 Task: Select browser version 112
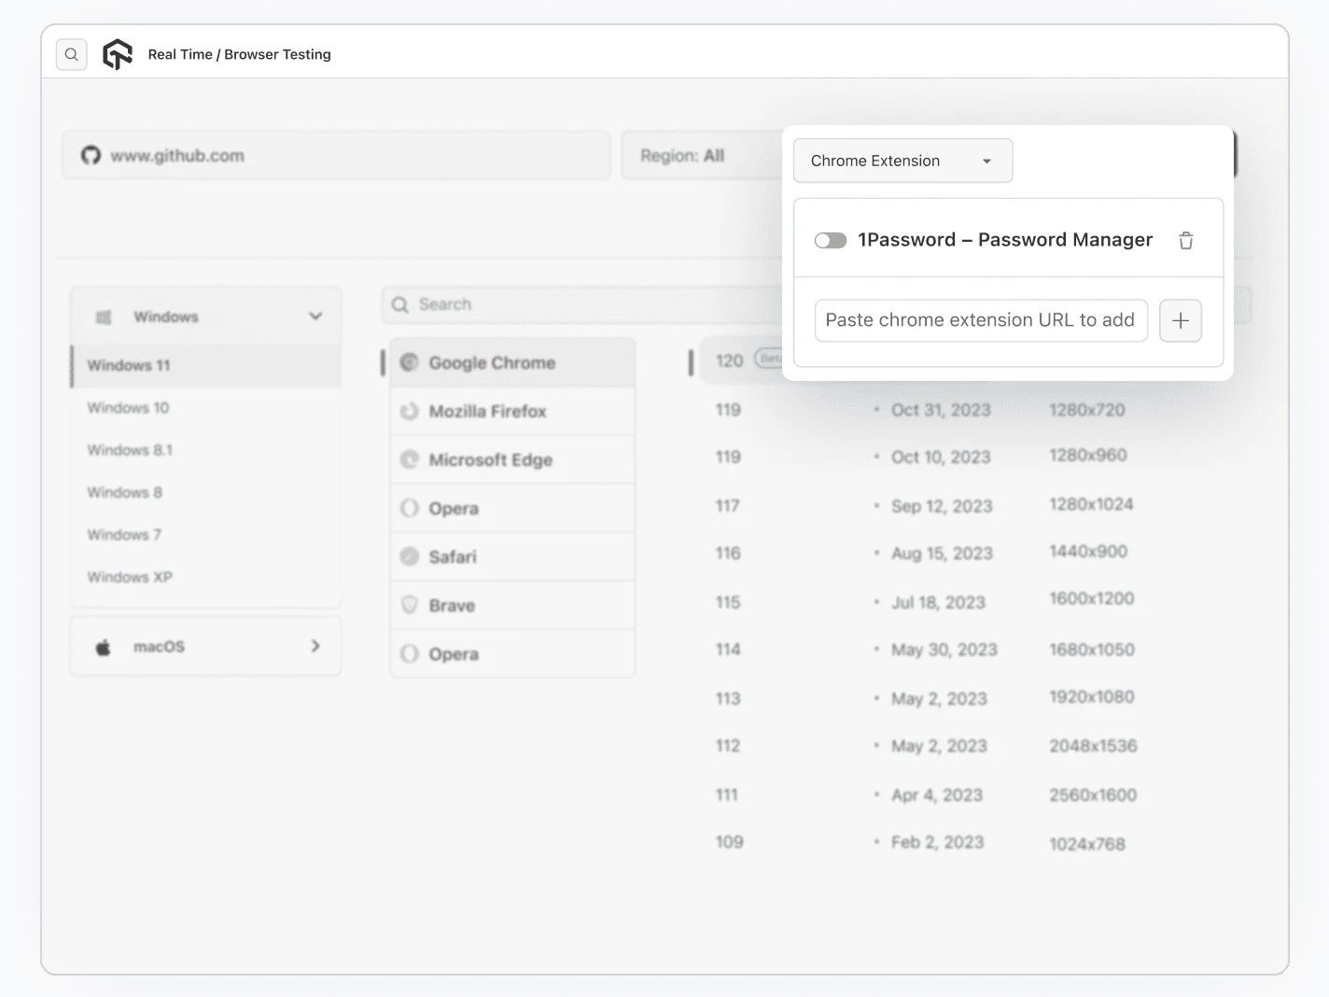(x=728, y=746)
